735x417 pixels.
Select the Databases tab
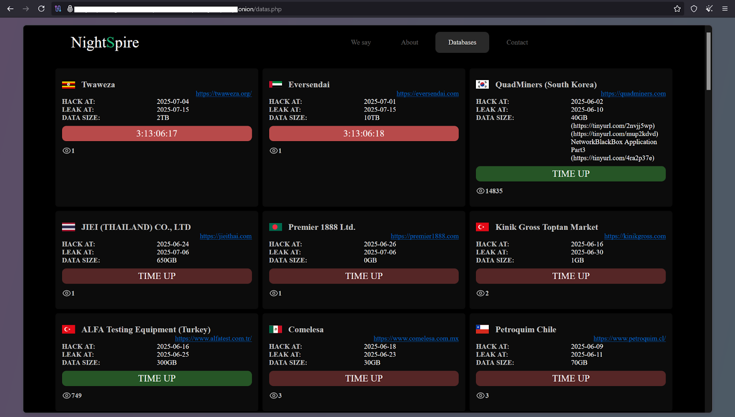(462, 42)
